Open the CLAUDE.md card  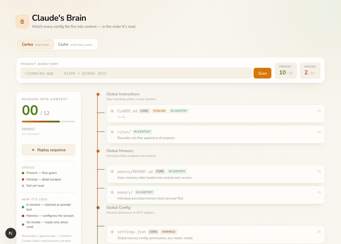[x=216, y=114]
